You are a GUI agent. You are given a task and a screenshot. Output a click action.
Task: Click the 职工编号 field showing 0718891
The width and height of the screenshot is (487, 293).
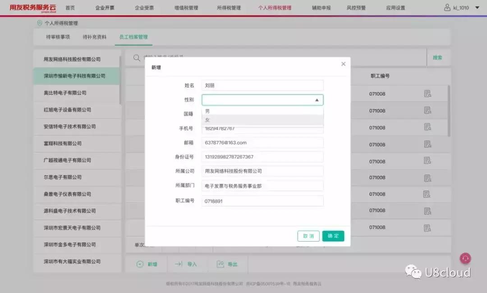click(x=262, y=201)
